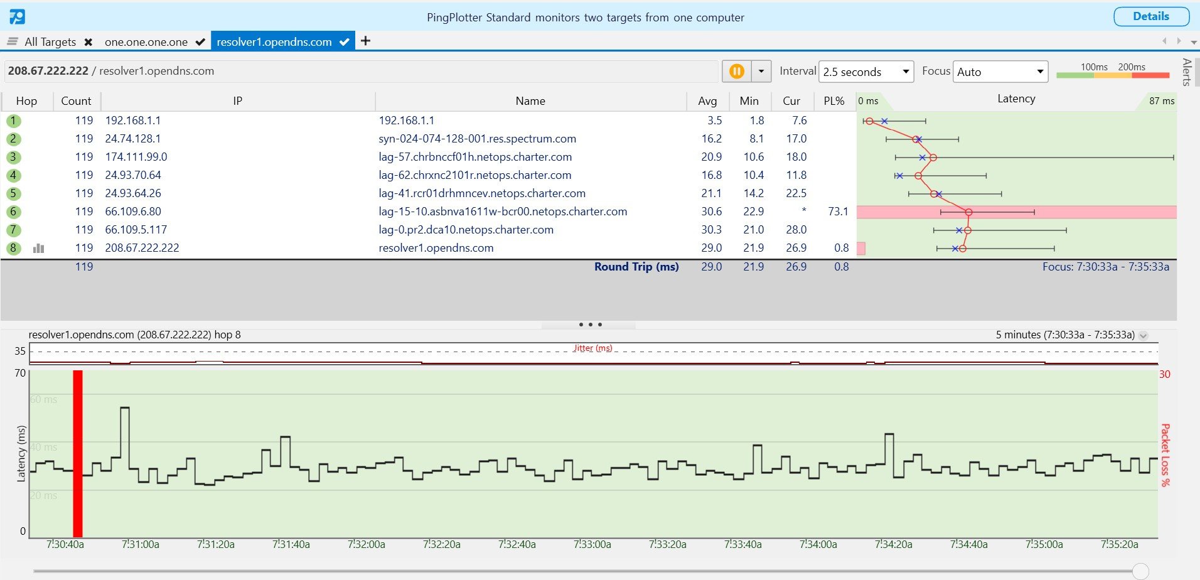Screen dimensions: 1200x580
Task: Close the All Targets tab X
Action: tap(88, 42)
